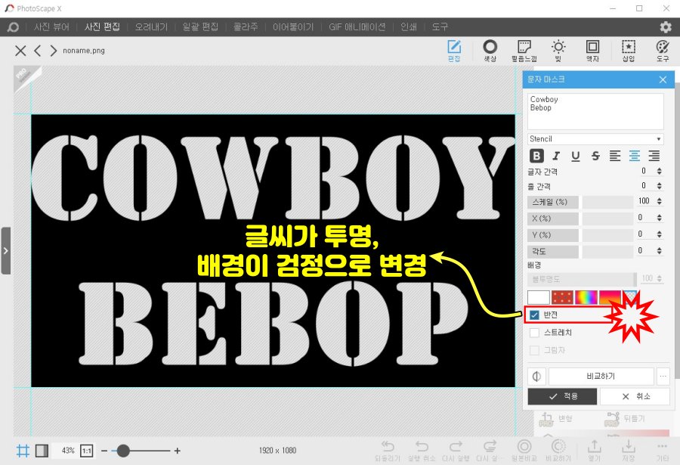Click the zoom slider handle
This screenshot has width=680, height=465.
pyautogui.click(x=123, y=451)
